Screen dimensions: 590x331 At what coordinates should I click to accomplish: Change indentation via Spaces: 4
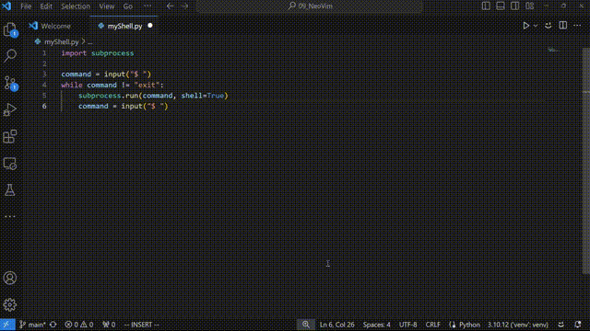(x=377, y=325)
